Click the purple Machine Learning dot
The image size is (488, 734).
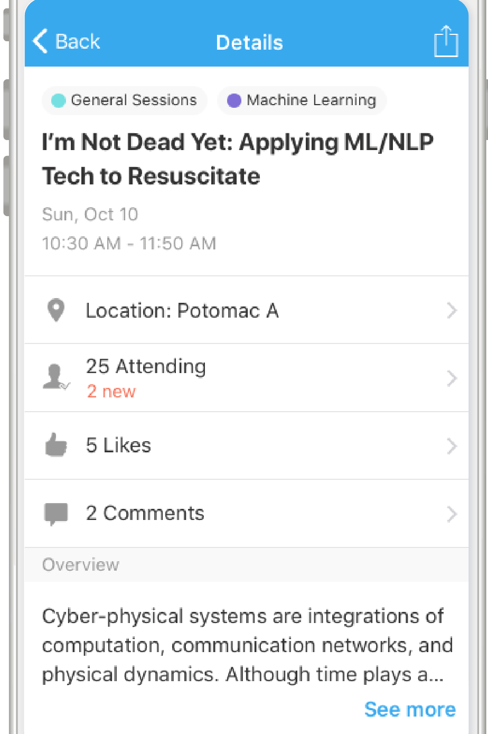coord(234,100)
